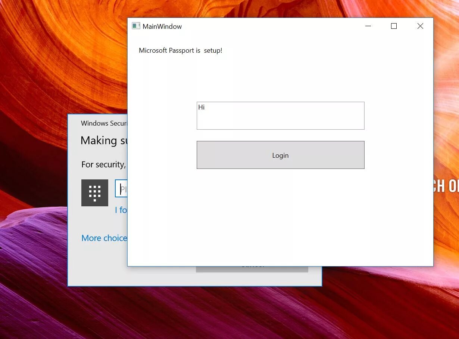459x339 pixels.
Task: Close the MainWindow window
Action: (x=420, y=26)
